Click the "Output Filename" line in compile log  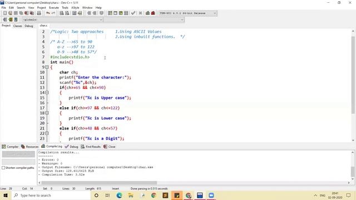pyautogui.click(x=96, y=167)
